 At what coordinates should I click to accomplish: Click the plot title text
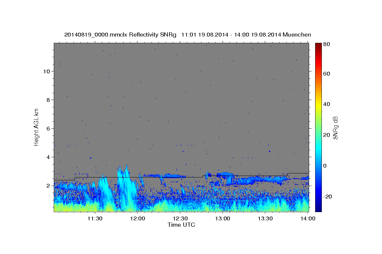click(x=187, y=35)
